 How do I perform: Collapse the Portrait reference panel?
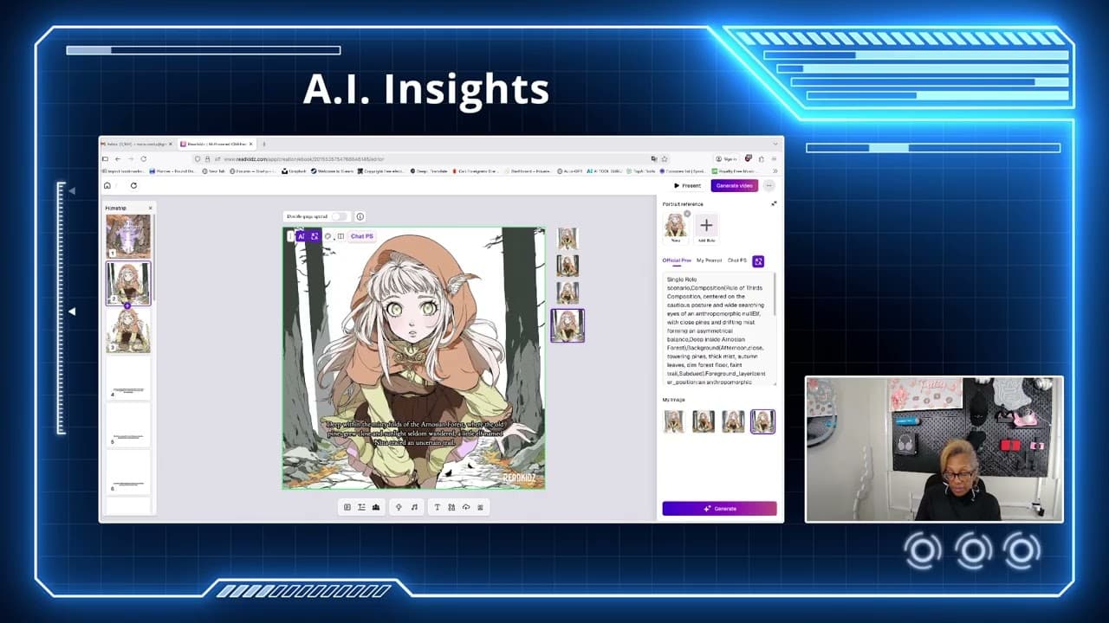pyautogui.click(x=774, y=204)
